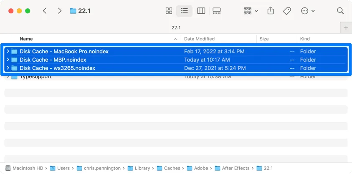Click the 22.1 folder icon in title bar
The height and width of the screenshot is (174, 352).
73,11
